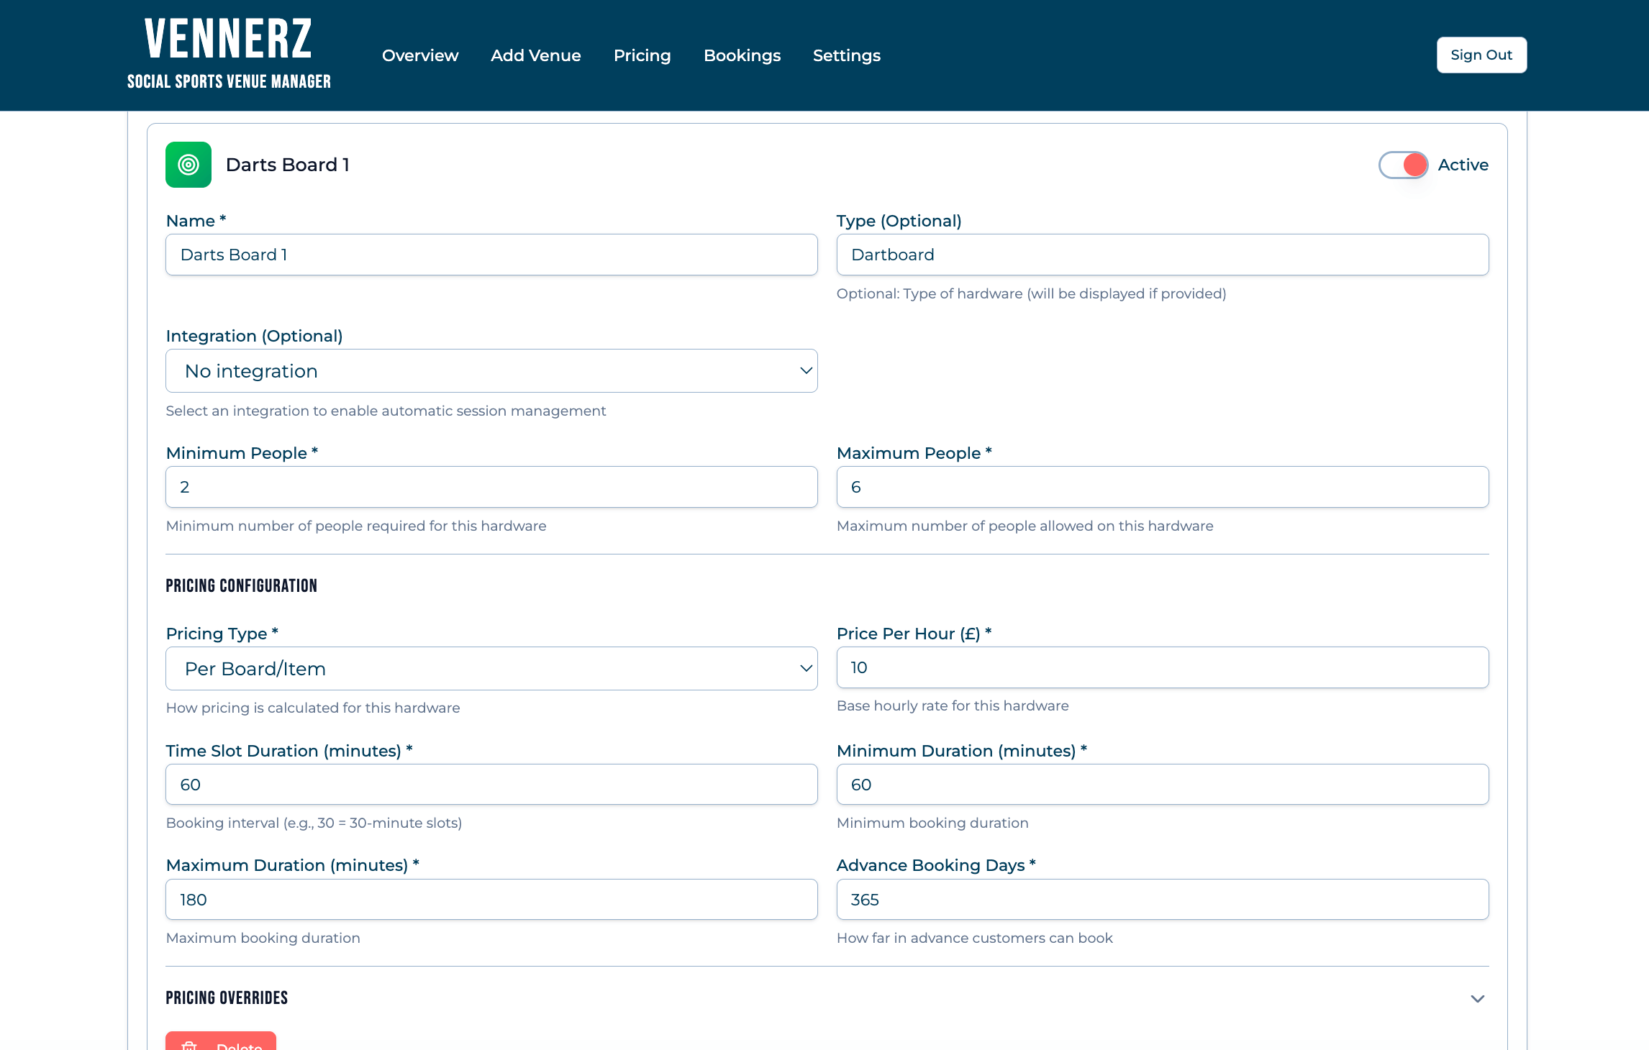Navigate to the Overview page
Viewport: 1649px width, 1050px height.
click(419, 55)
